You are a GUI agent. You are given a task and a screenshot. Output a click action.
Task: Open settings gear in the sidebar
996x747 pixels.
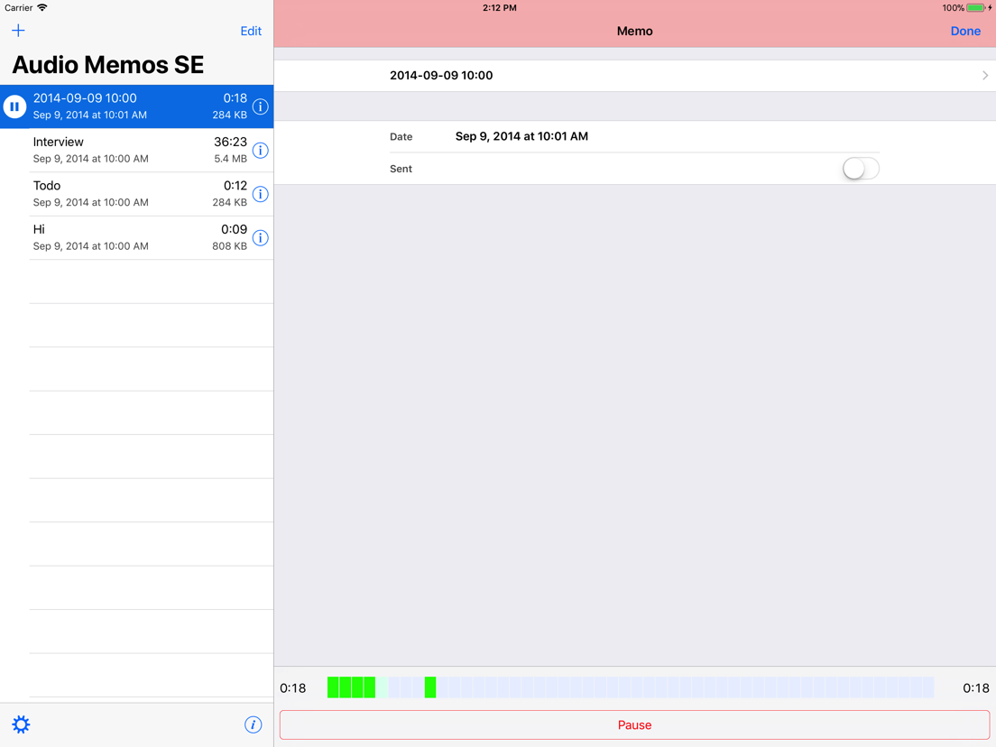(21, 724)
